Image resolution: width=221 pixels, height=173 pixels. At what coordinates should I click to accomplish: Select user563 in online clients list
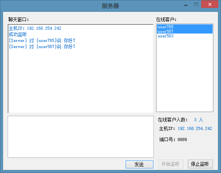pos(185,36)
